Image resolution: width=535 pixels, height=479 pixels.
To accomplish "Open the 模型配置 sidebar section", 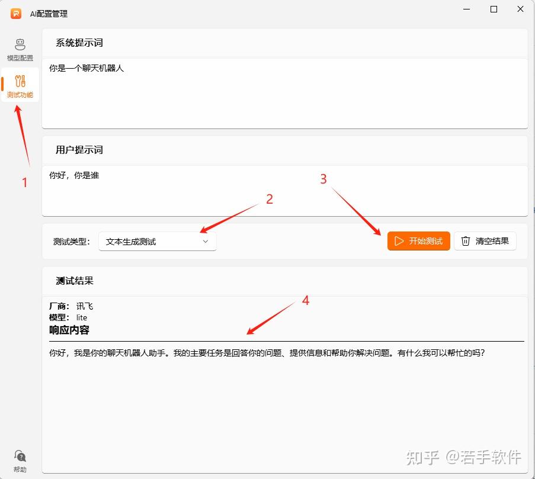I will [20, 50].
